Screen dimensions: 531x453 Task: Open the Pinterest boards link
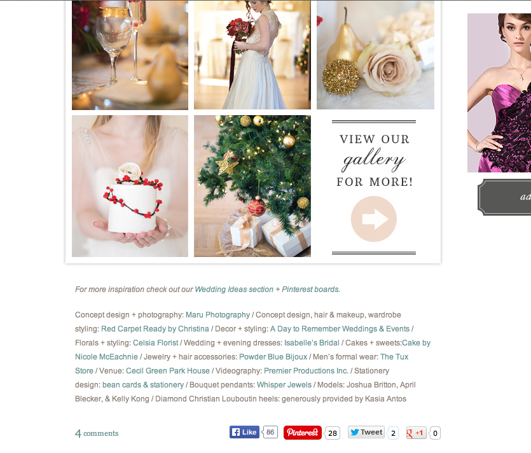[310, 289]
